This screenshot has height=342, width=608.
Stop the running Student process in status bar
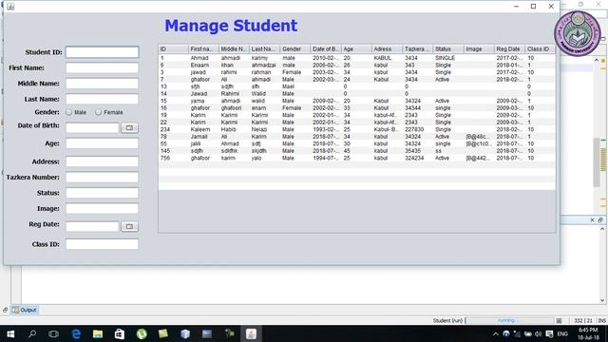click(559, 321)
